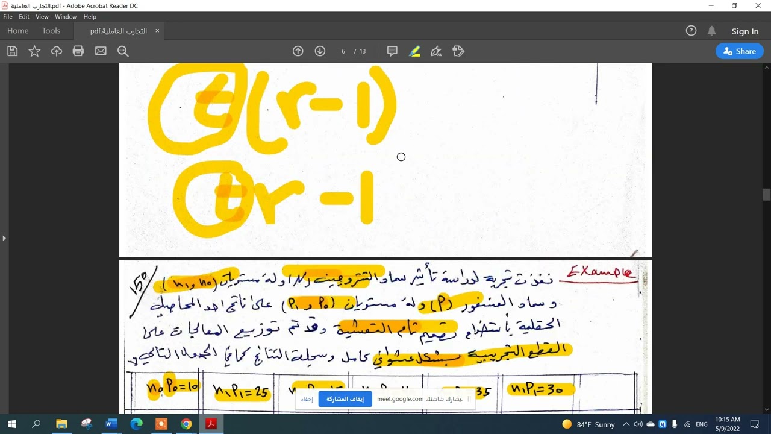Expand the left navigation pane arrow
The image size is (771, 434).
4,238
